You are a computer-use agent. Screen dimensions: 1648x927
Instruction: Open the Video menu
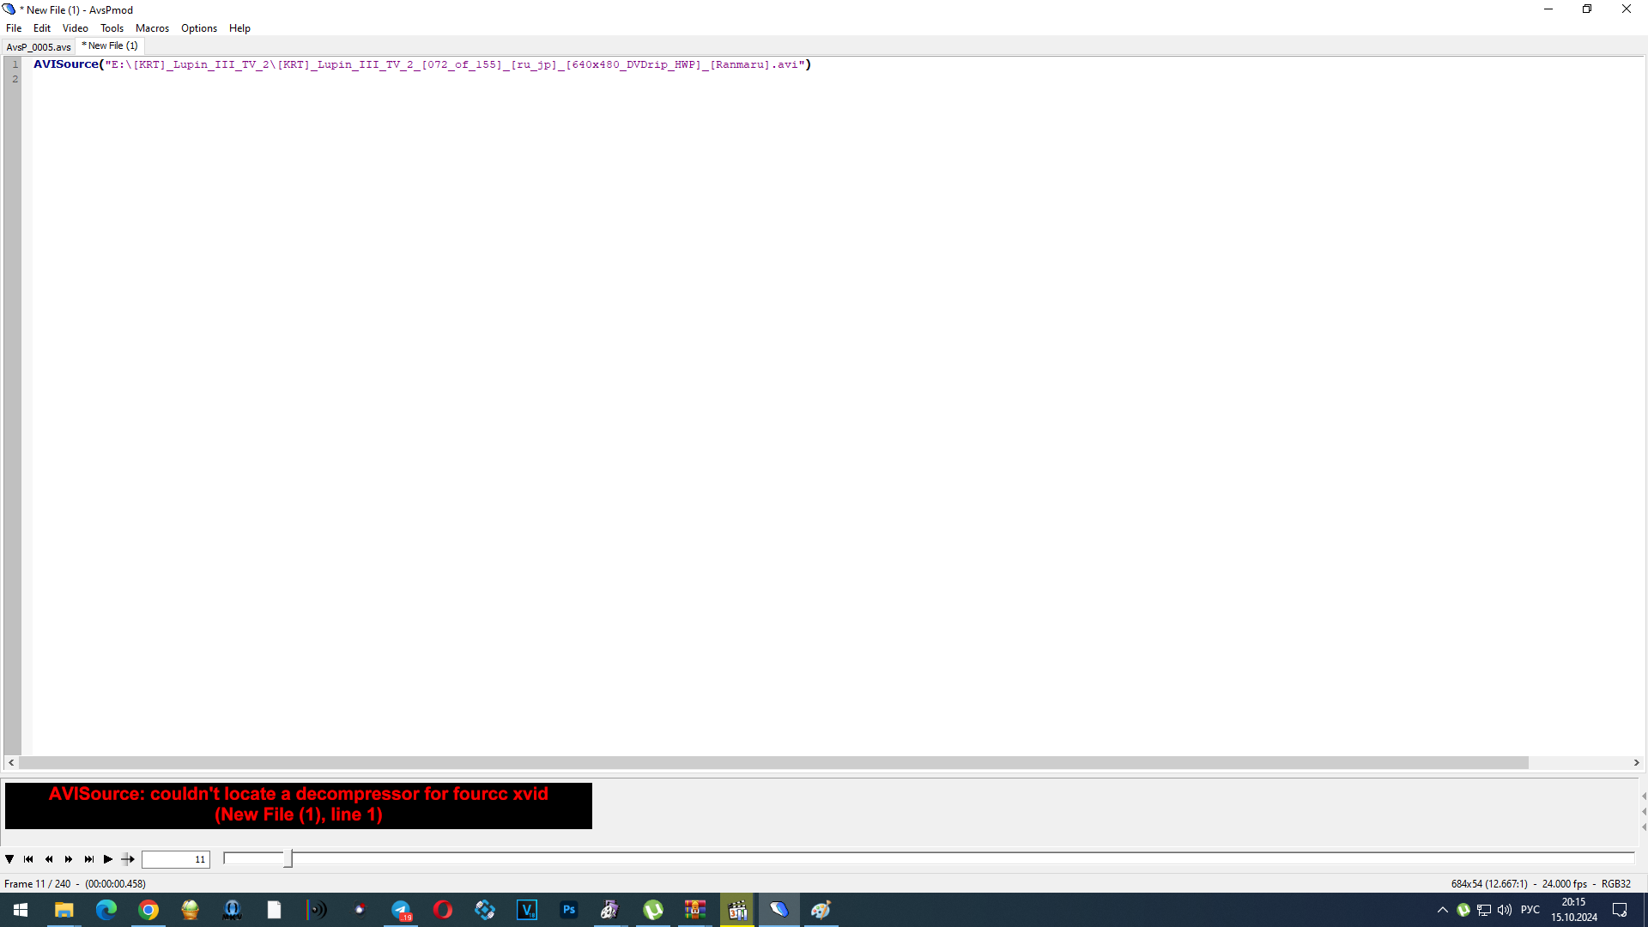click(75, 28)
